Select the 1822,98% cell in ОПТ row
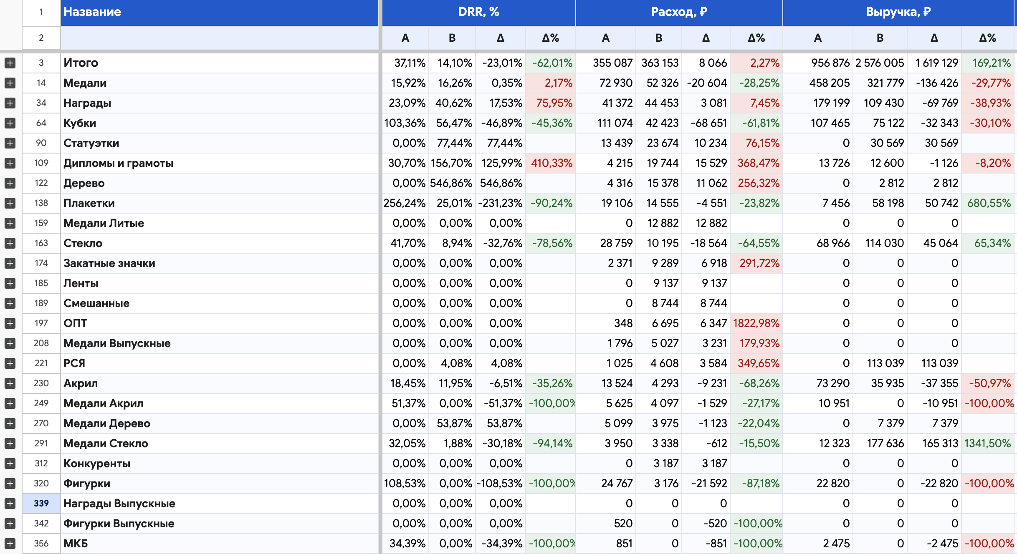This screenshot has width=1017, height=554. pos(756,323)
